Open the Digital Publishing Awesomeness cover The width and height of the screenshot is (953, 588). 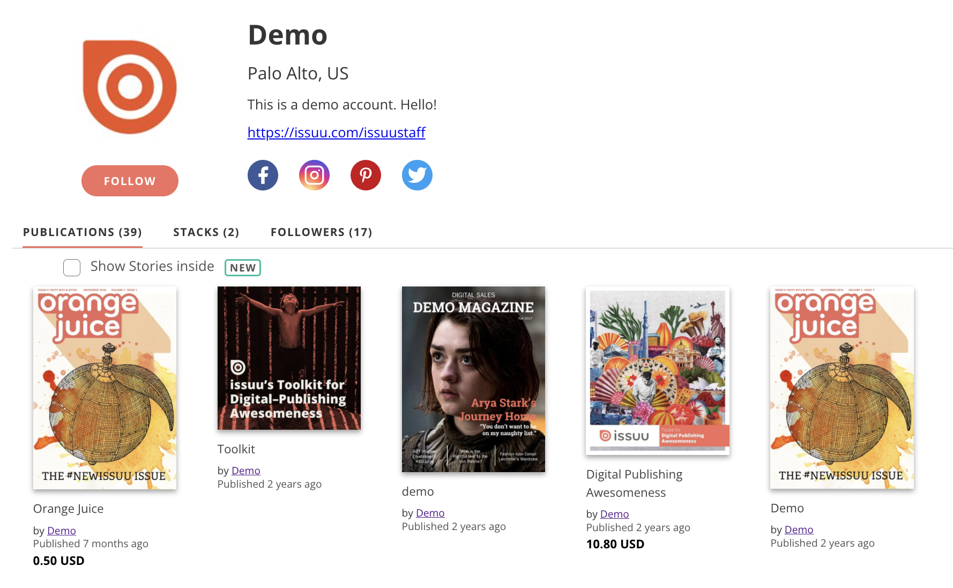pyautogui.click(x=658, y=370)
